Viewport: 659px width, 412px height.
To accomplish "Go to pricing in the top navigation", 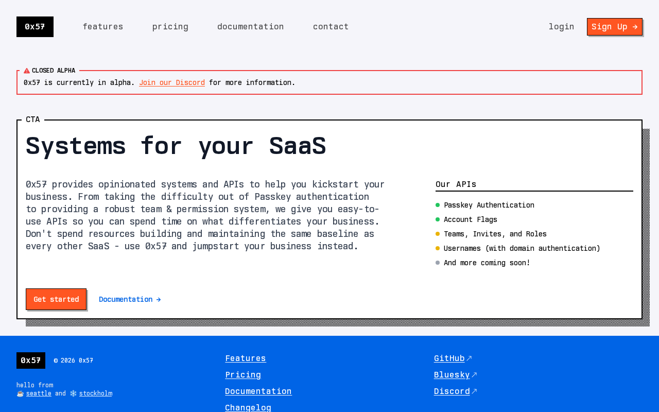I will [170, 27].
